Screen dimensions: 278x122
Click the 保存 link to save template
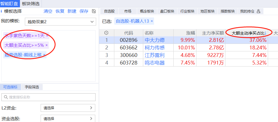click(x=84, y=11)
